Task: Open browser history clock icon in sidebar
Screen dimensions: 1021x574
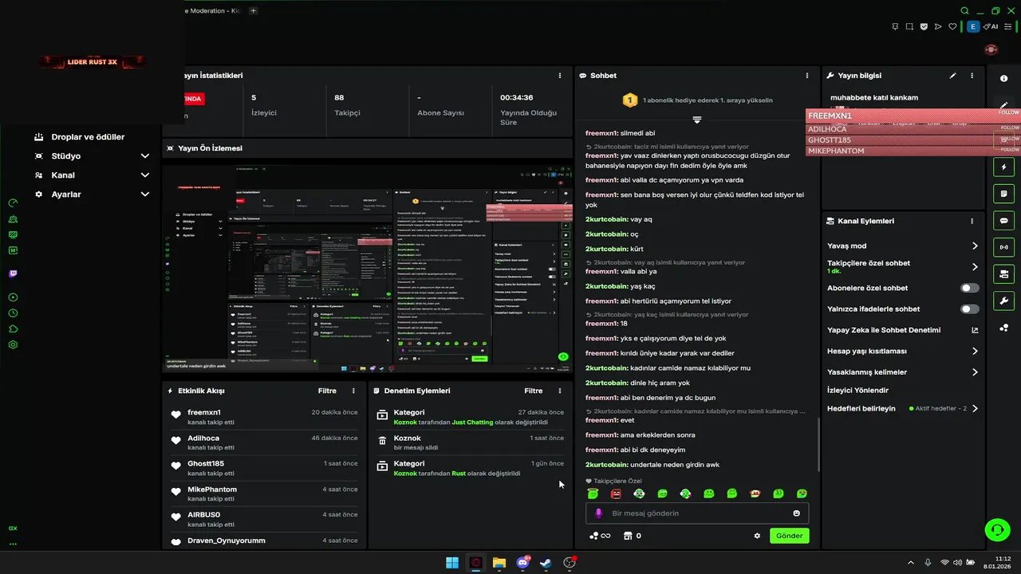Action: 13,313
